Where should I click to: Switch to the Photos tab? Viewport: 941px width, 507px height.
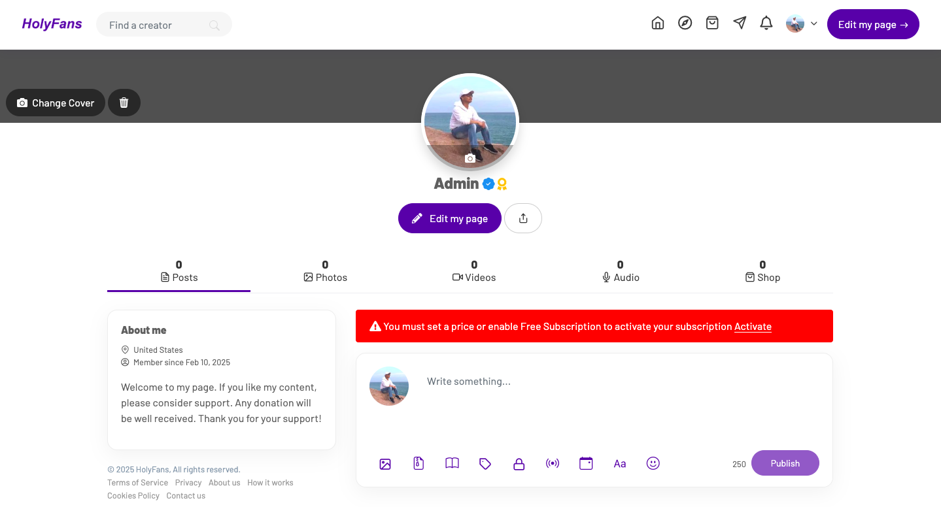[325, 272]
